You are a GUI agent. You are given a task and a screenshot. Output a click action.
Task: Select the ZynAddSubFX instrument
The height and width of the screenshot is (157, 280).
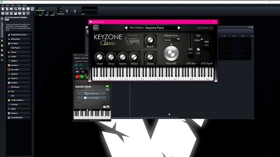point(19,118)
